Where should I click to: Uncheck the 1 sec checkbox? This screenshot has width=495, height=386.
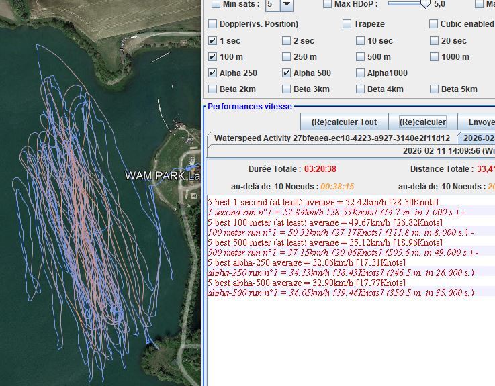[213, 41]
